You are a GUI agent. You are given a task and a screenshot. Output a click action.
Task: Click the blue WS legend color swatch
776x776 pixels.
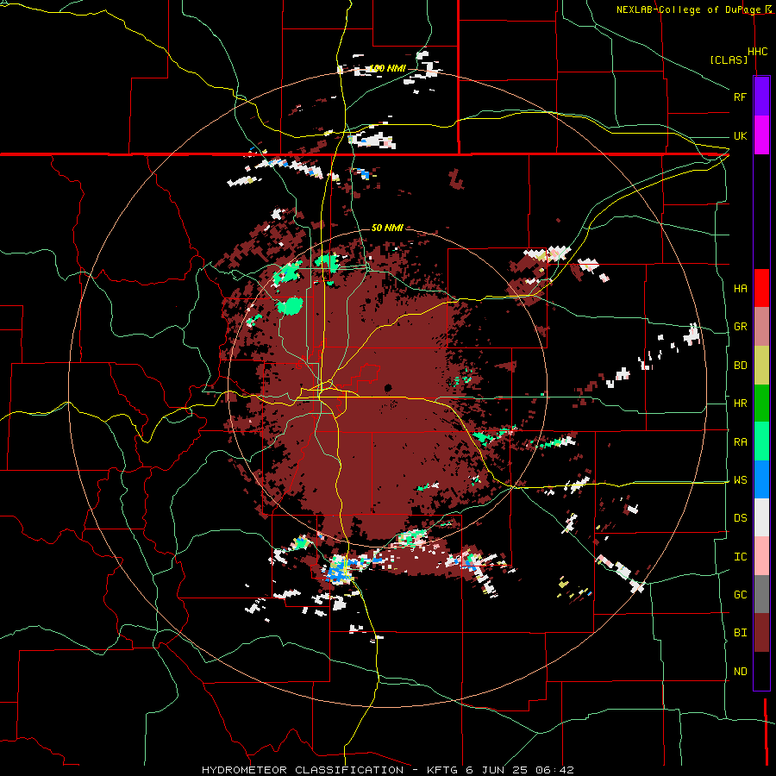point(761,479)
